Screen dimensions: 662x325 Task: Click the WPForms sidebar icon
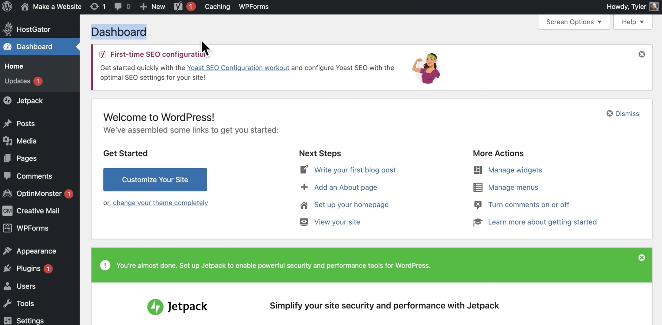click(7, 228)
